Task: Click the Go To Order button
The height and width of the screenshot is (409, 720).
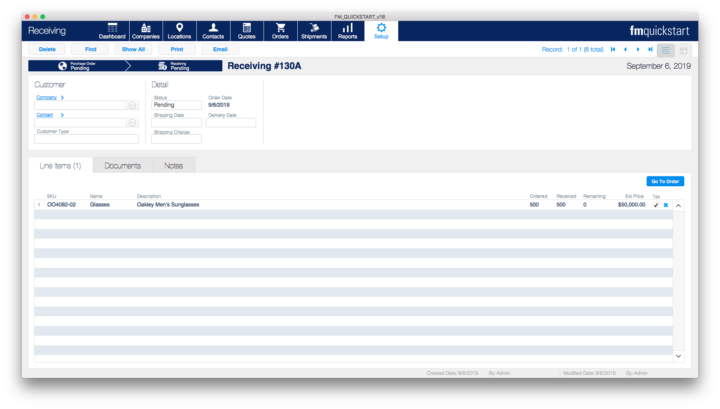Action: pyautogui.click(x=665, y=181)
